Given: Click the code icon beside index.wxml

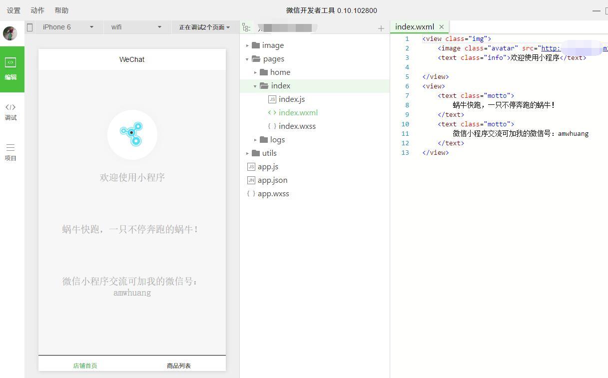Looking at the screenshot, I should (x=272, y=113).
